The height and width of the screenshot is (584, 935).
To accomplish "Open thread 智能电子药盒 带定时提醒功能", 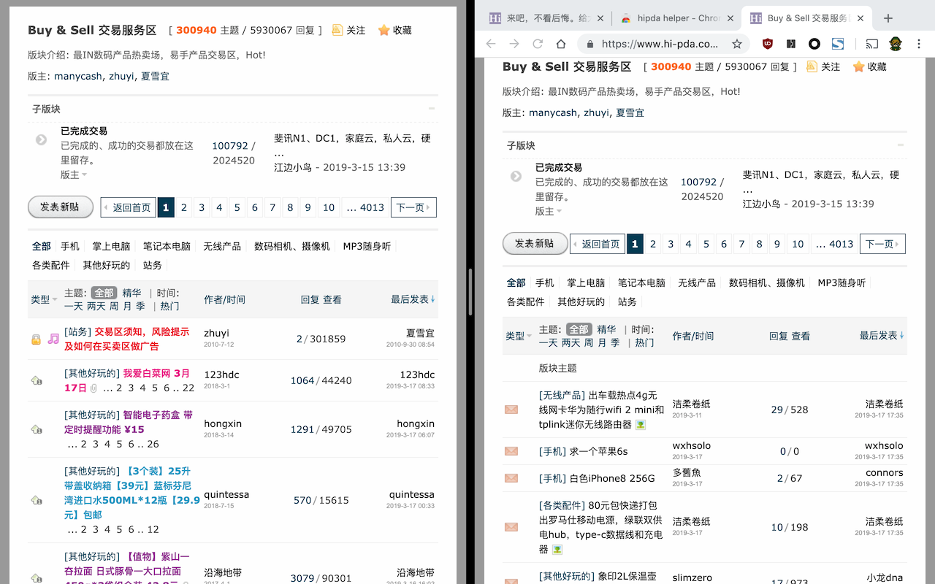I will [129, 422].
